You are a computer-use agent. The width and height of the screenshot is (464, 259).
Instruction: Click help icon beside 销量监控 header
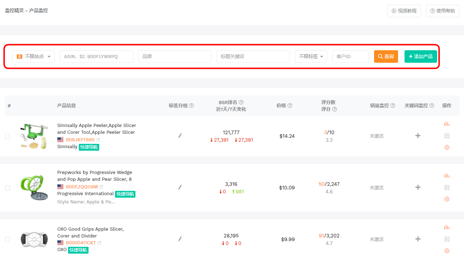click(x=393, y=105)
